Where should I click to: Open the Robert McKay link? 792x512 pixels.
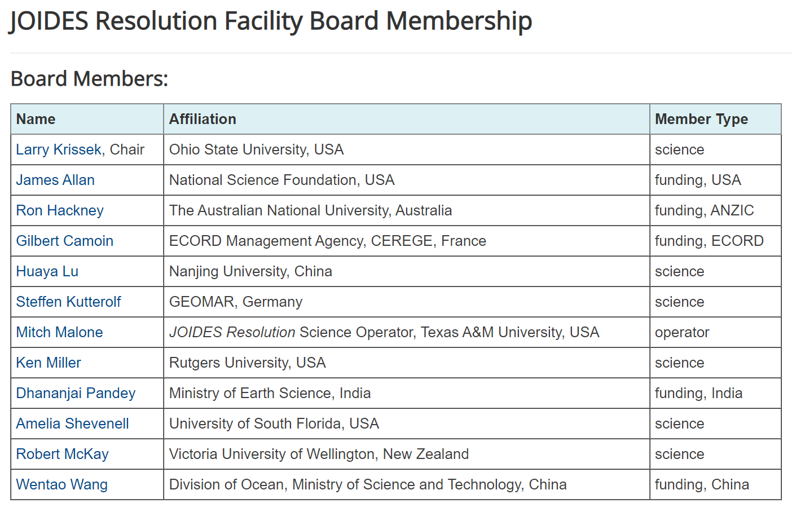point(62,454)
